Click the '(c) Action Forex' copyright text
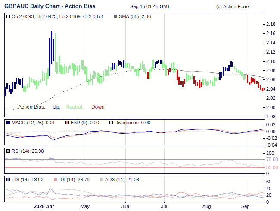This screenshot has width=280, height=211. (x=233, y=6)
